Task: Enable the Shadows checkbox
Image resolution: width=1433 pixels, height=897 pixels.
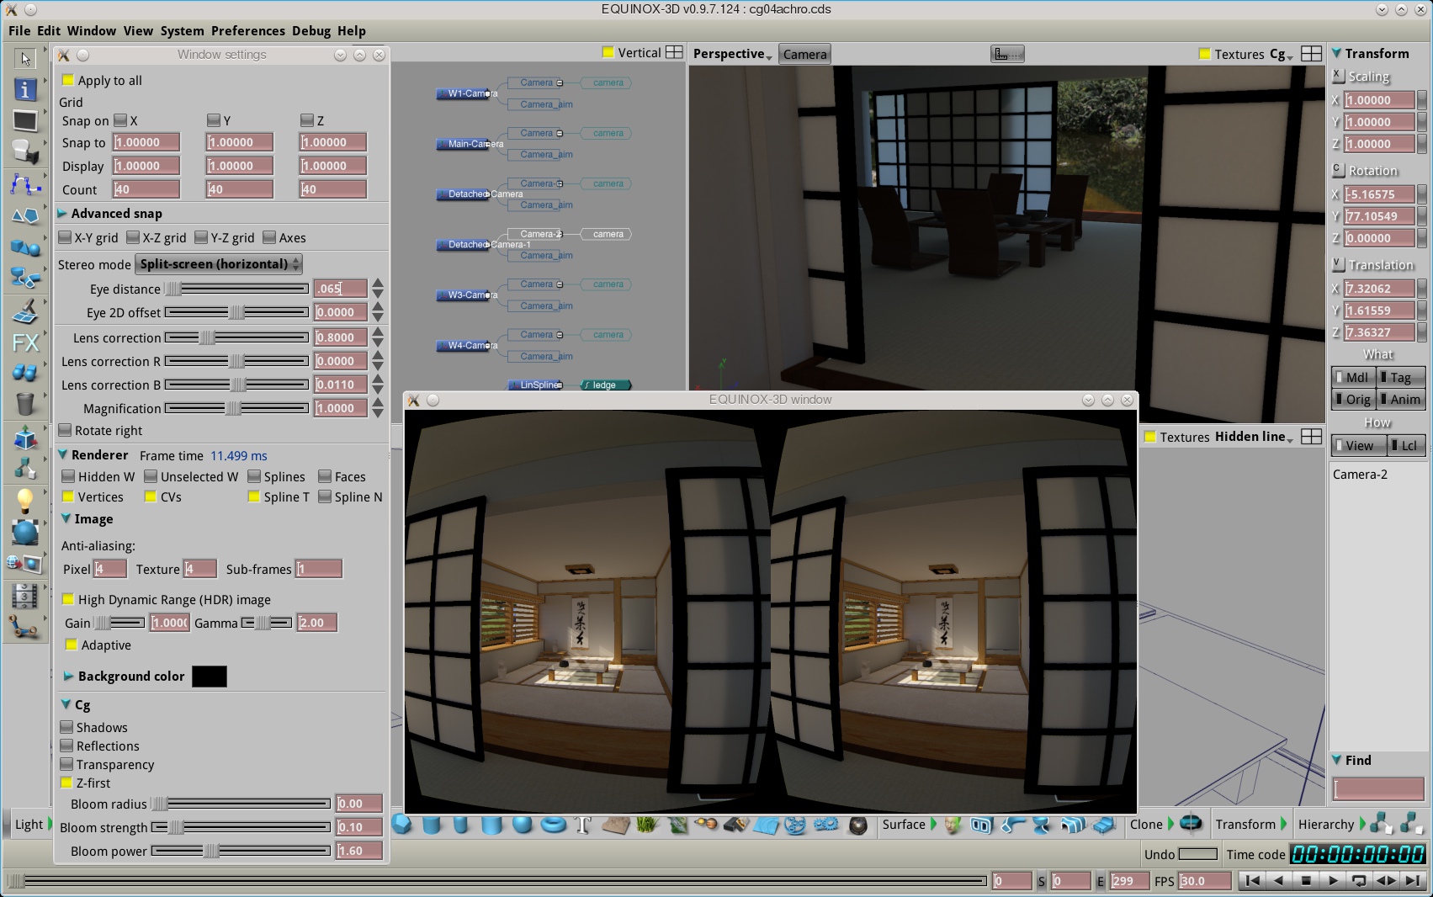Action: pyautogui.click(x=67, y=727)
